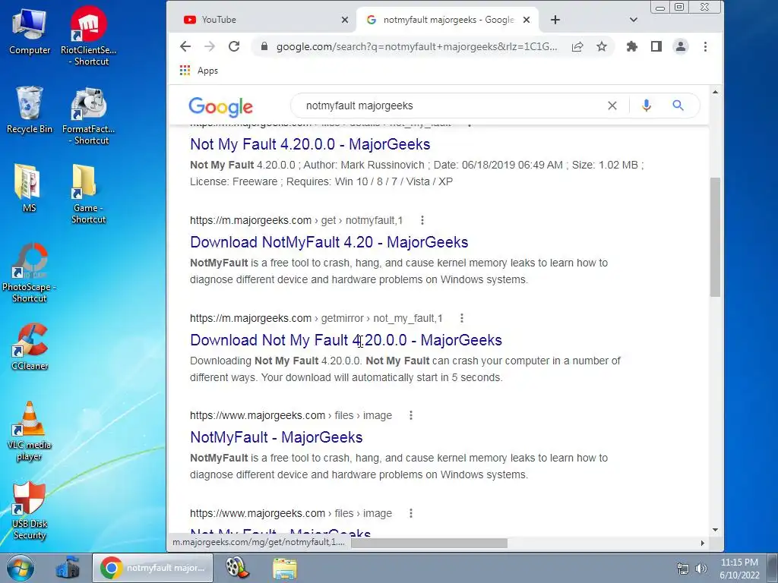The height and width of the screenshot is (583, 778).
Task: Select the Recycle Bin desktop icon
Action: pos(30,110)
